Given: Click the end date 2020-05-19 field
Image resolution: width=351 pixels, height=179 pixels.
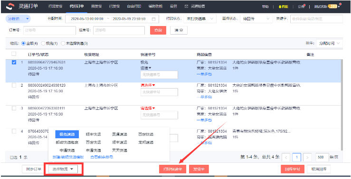Looking at the screenshot, I should (129, 19).
